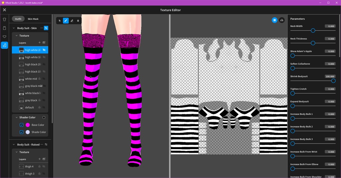Open the bottoms category icon in the sidebar
Image resolution: width=341 pixels, height=178 pixels.
pos(4,37)
